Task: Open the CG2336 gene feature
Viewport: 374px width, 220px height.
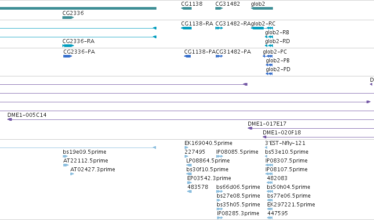Action: coord(68,18)
